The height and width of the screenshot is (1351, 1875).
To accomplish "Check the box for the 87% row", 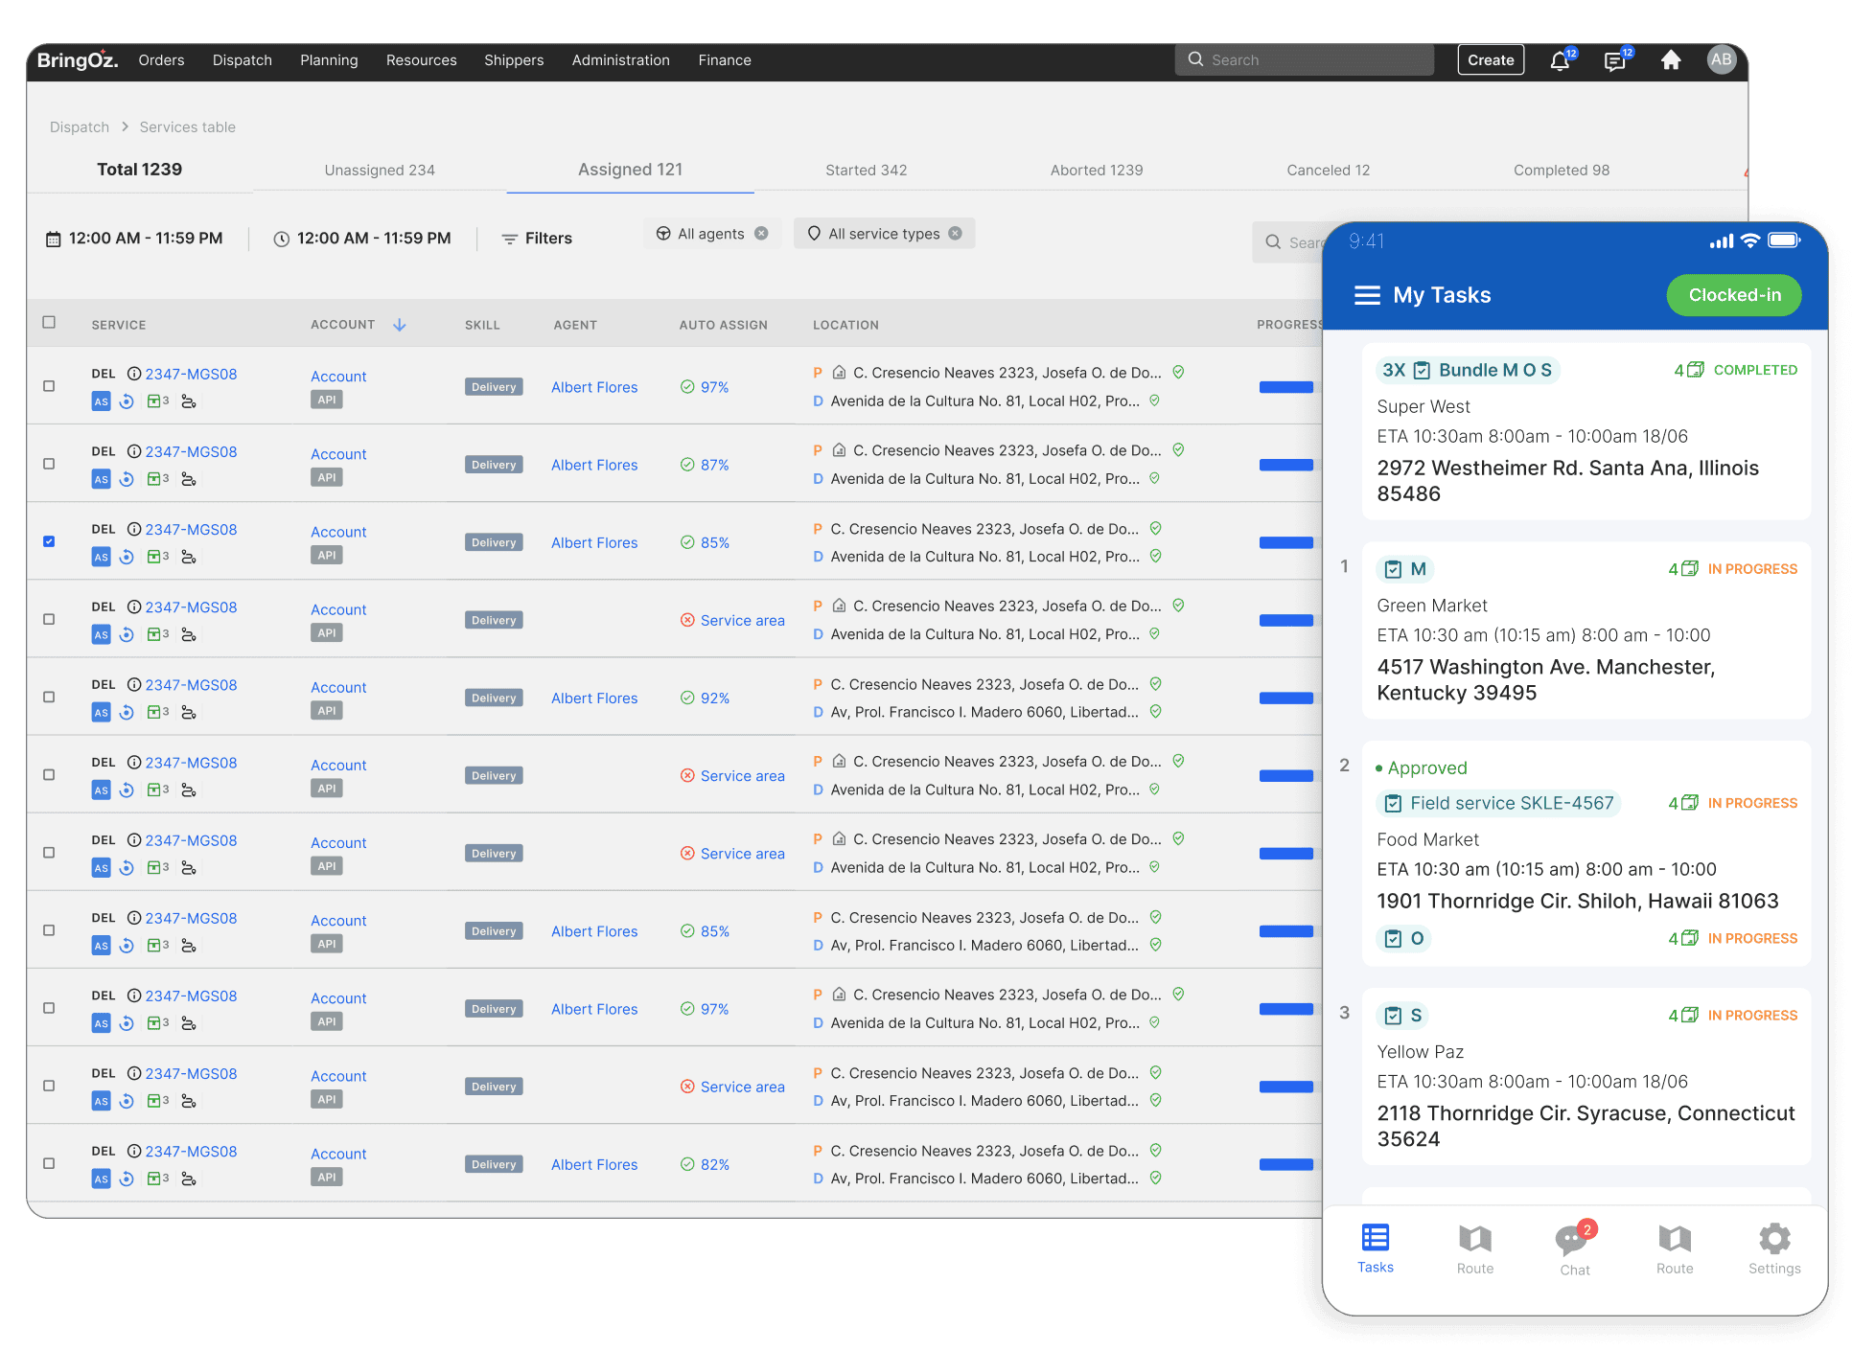I will (49, 464).
